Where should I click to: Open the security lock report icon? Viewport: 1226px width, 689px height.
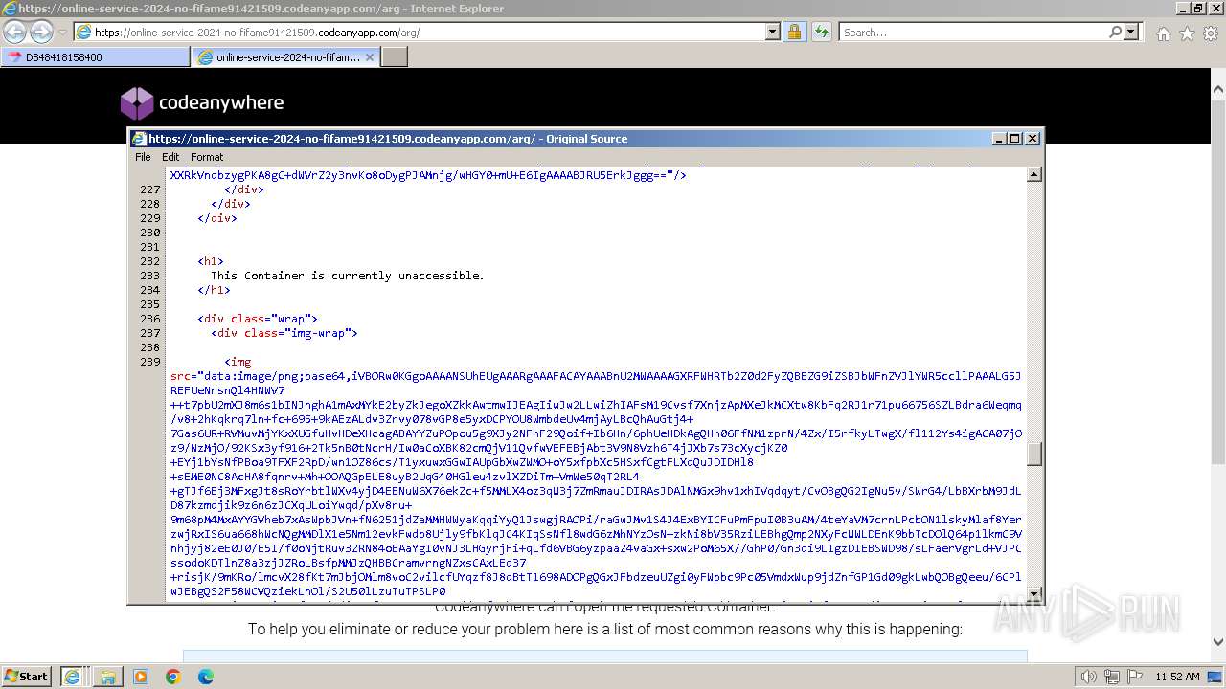pos(794,32)
